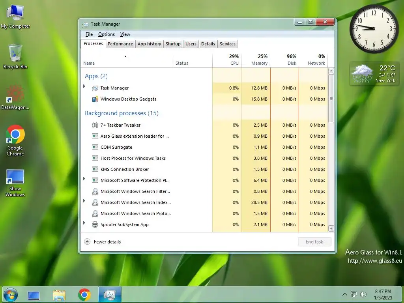Open the File menu
The height and width of the screenshot is (303, 404).
[x=89, y=34]
